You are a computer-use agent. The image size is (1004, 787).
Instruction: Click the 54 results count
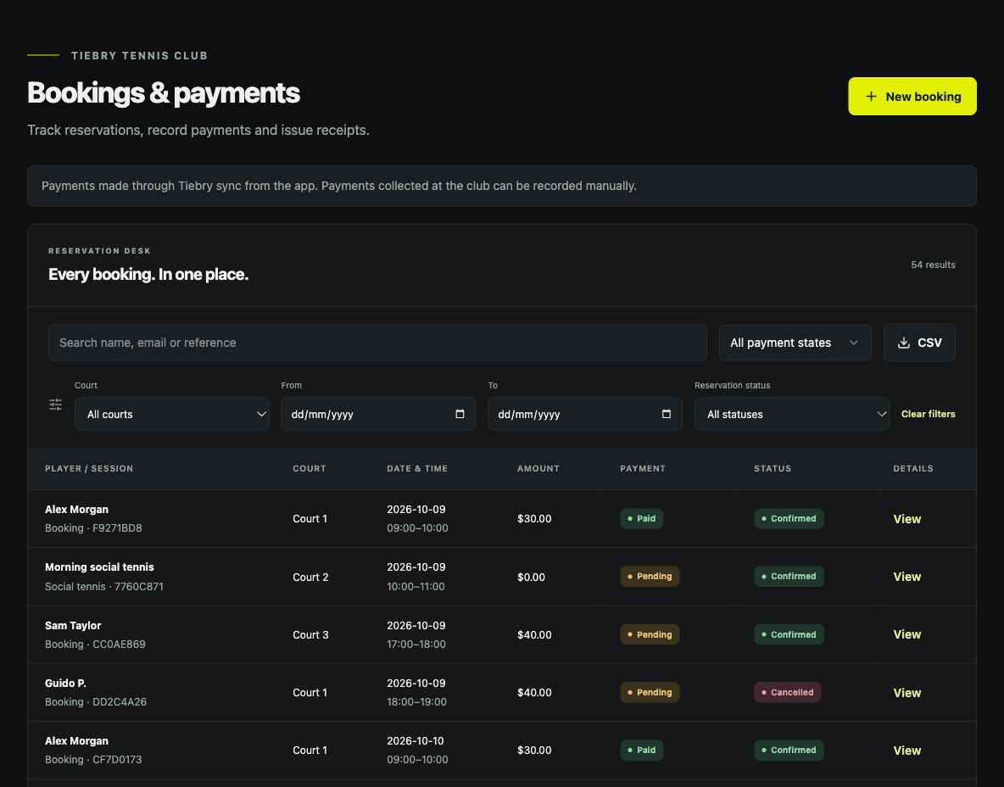click(x=933, y=265)
